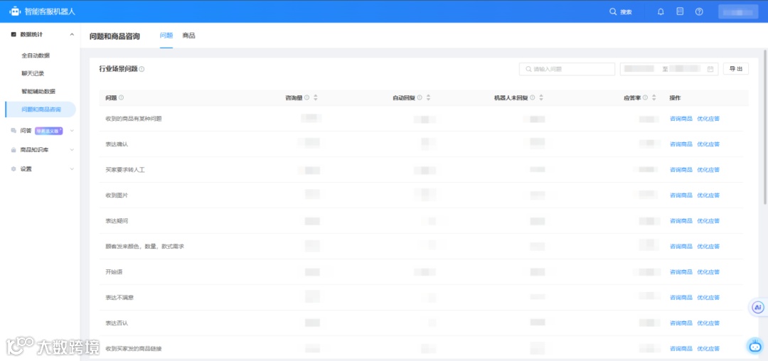This screenshot has height=361, width=768.
Task: Click 咨询商品 for 开始语 row
Action: tap(681, 272)
